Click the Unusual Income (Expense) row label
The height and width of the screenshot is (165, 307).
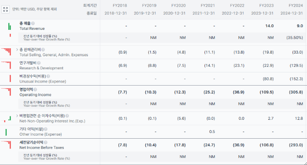(x=43, y=82)
